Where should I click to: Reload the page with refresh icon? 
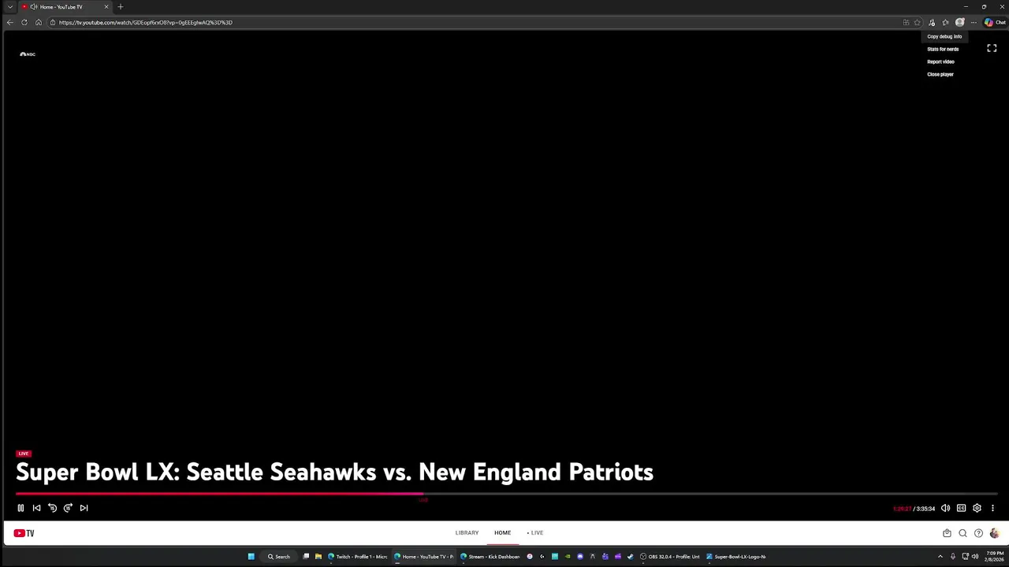tap(24, 22)
